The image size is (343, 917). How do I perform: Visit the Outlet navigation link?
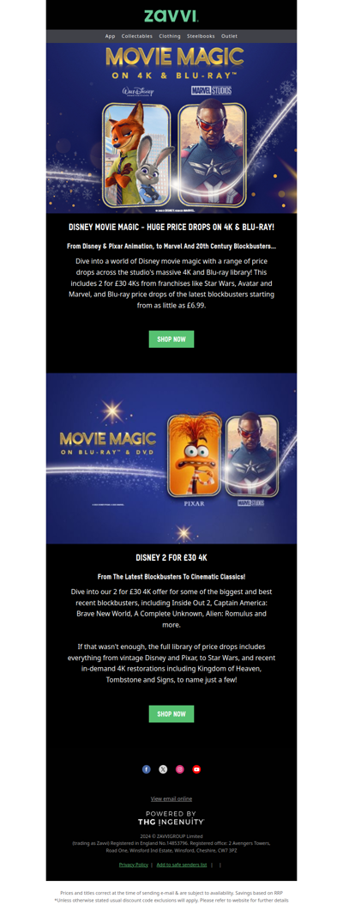(x=229, y=36)
